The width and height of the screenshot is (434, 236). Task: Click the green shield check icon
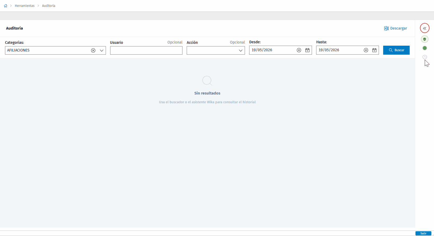point(425,39)
